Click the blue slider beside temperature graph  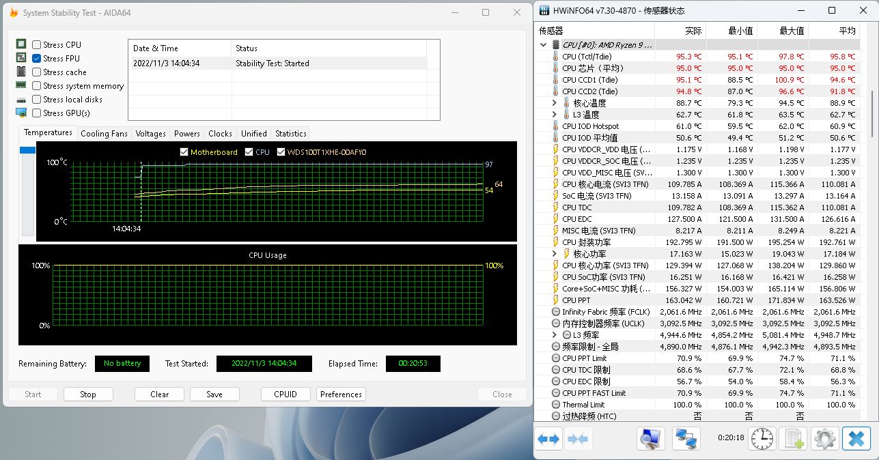click(27, 150)
